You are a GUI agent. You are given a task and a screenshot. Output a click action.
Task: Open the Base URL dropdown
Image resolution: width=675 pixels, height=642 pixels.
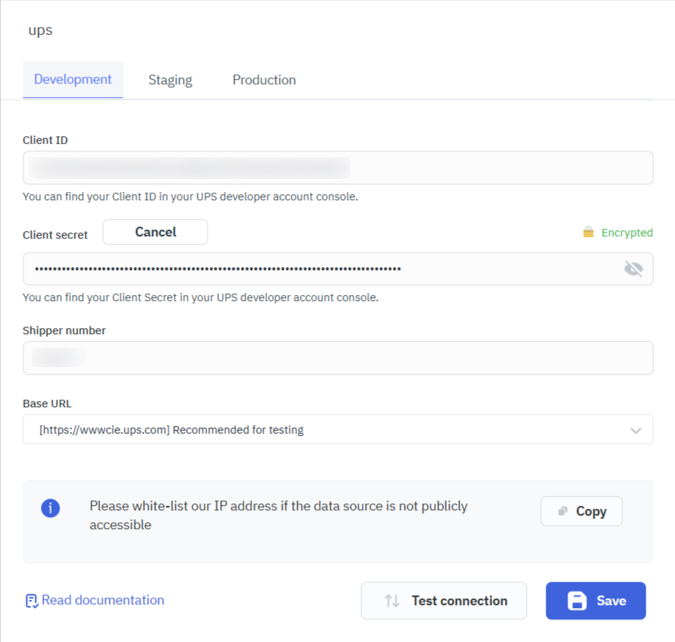click(338, 429)
